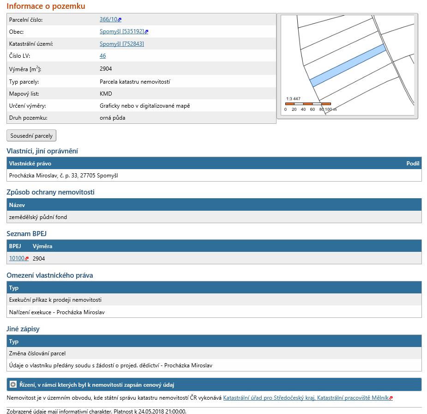This screenshot has height=414, width=427.
Task: Click the Výměra [m²] value 2904 in the parcel info table
Action: (106, 69)
